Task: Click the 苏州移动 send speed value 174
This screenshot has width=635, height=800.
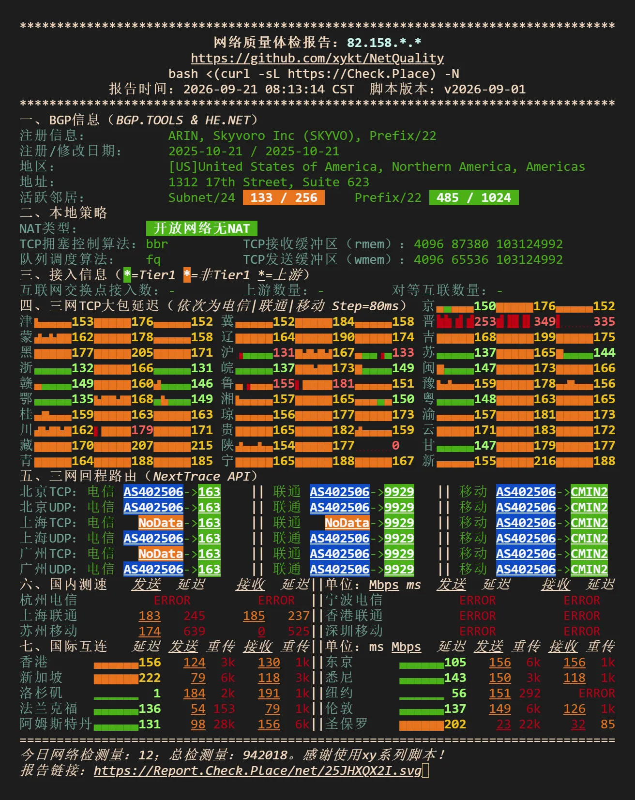Action: click(150, 631)
